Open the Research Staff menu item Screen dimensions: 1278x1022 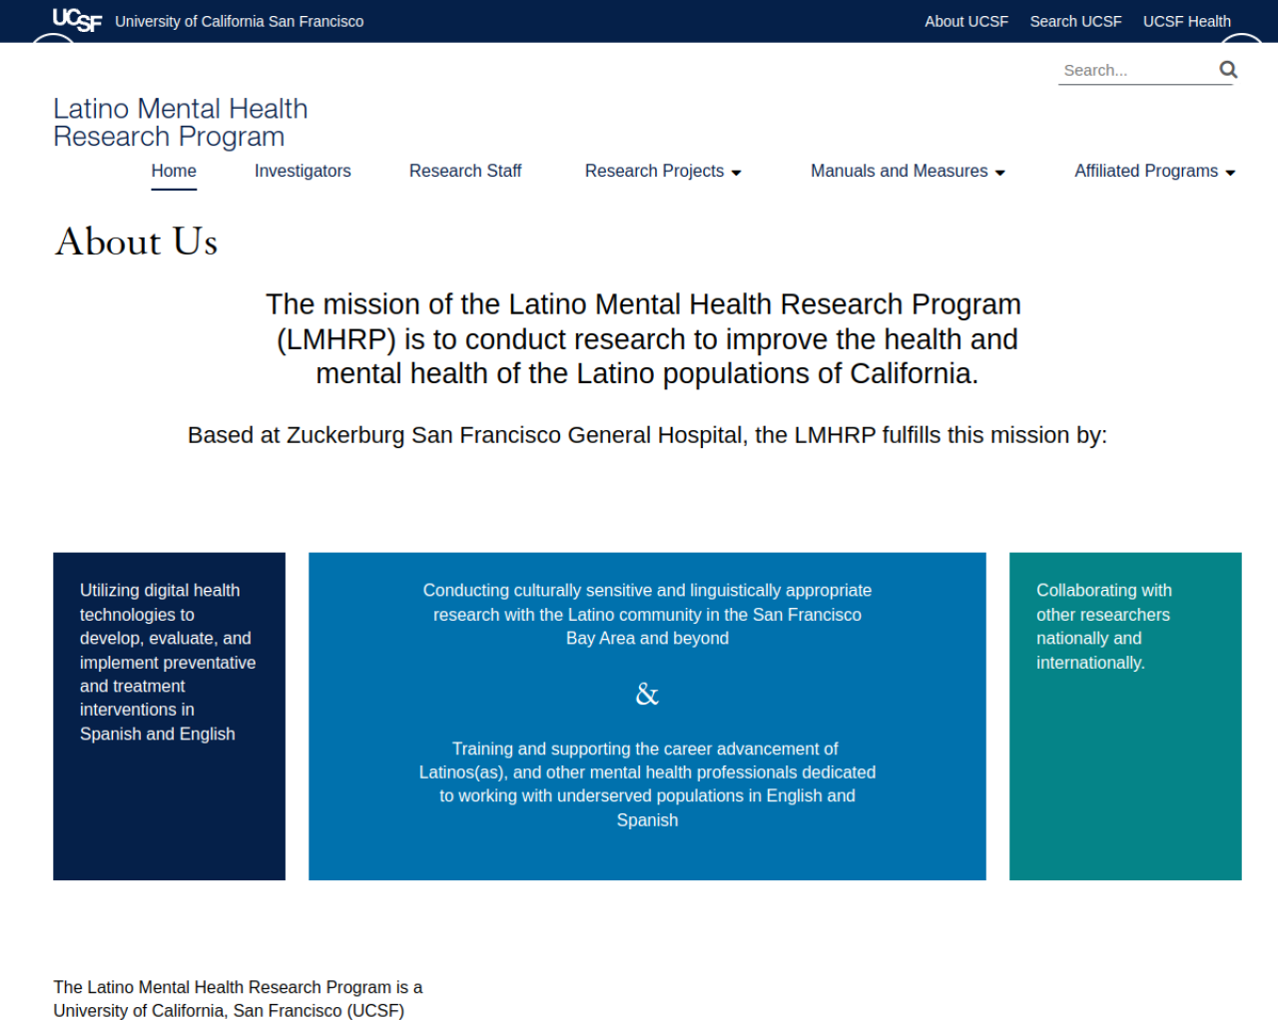click(465, 171)
